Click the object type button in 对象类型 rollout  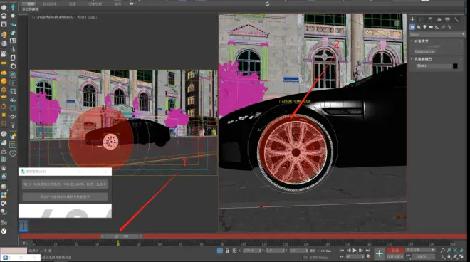pos(425,51)
